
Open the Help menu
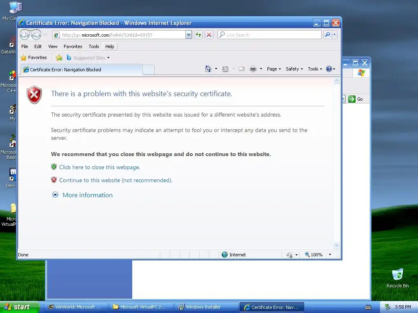[109, 46]
